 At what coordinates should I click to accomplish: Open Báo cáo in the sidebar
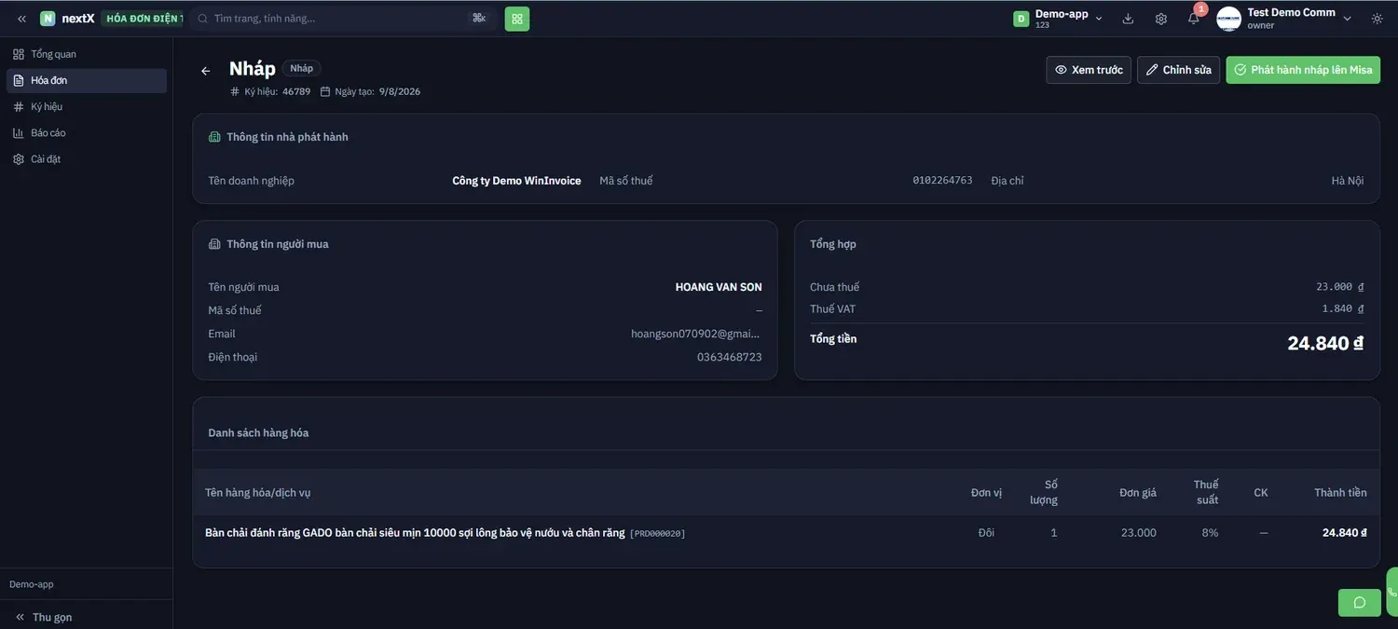pos(87,132)
